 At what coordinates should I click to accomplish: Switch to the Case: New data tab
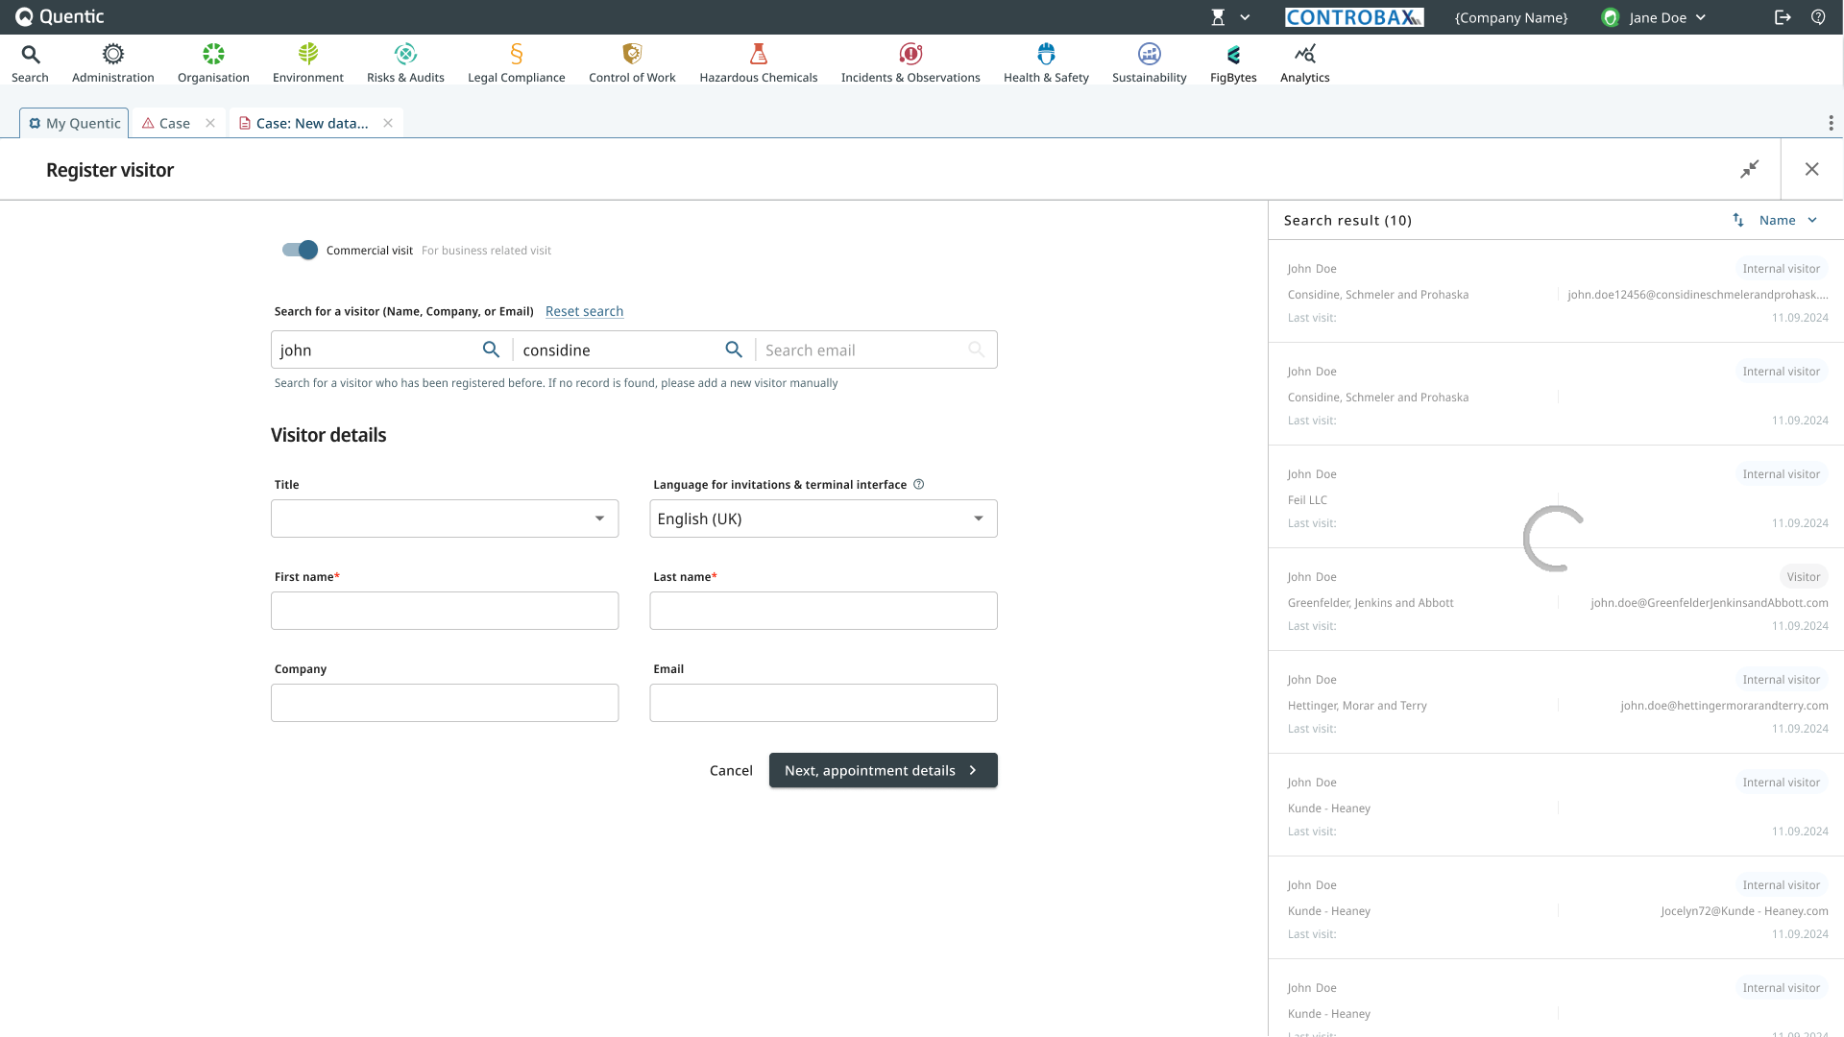click(x=311, y=123)
